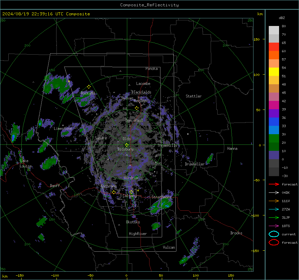
Task: Click the 36 dBZ purple color swatch
Action: pyautogui.click(x=274, y=114)
